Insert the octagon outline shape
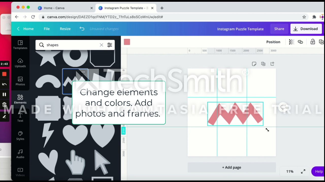The image size is (325, 182). [102, 58]
